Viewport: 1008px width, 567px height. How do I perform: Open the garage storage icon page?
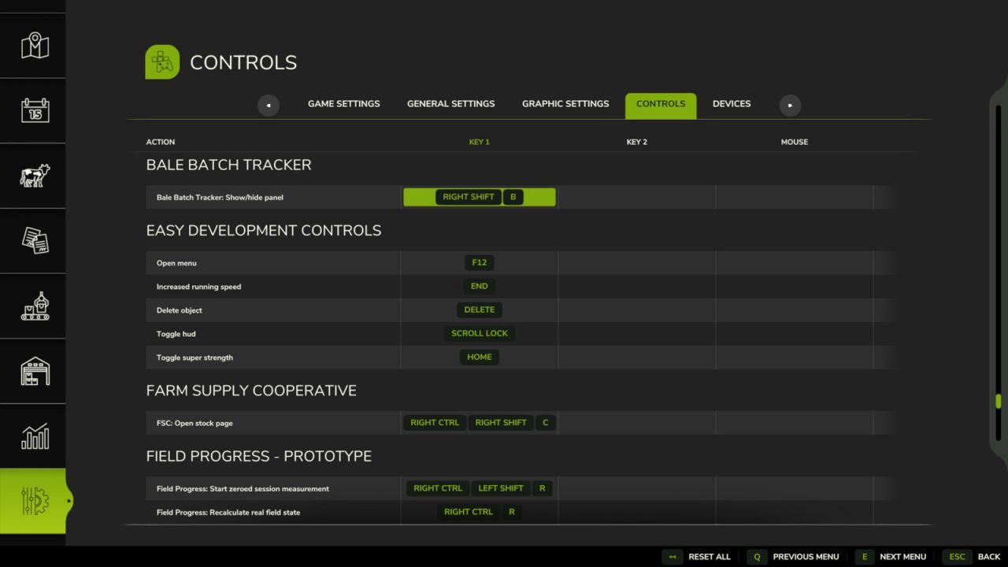point(35,371)
